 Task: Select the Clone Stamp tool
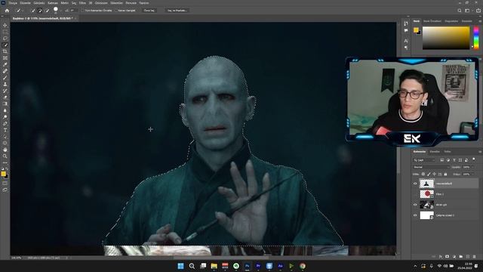point(5,84)
